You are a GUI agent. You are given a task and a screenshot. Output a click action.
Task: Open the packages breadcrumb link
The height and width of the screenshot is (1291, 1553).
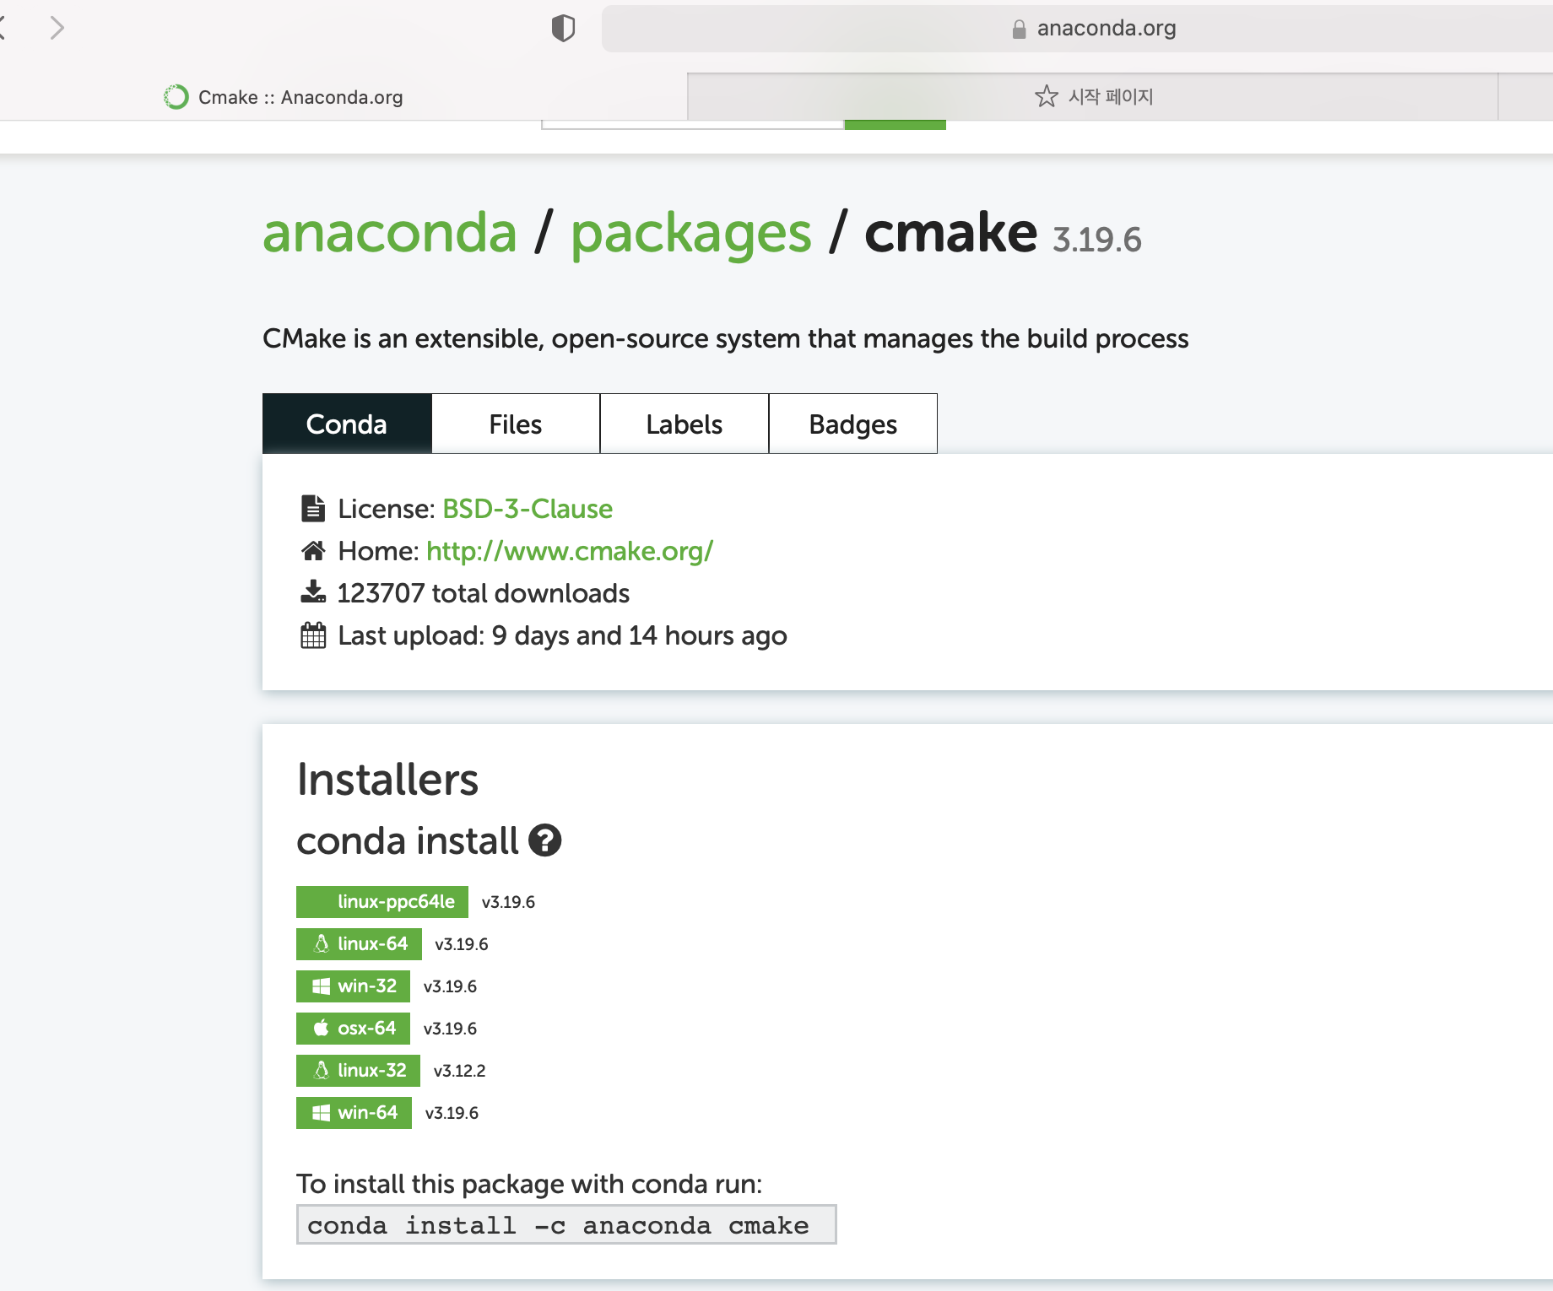point(691,233)
